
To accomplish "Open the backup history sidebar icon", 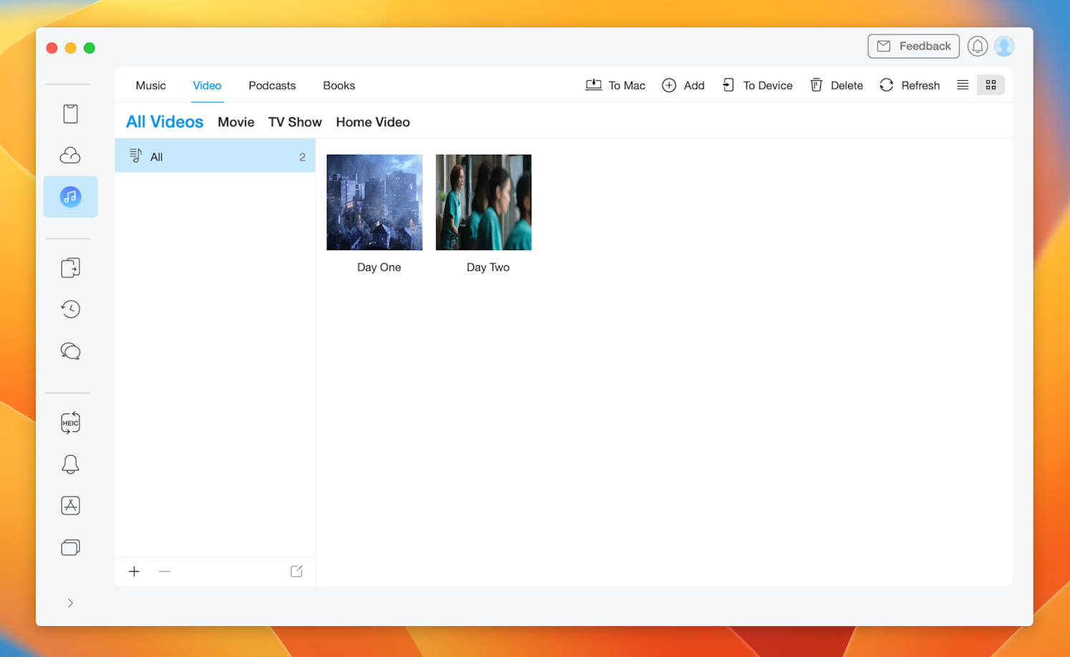I will point(70,310).
